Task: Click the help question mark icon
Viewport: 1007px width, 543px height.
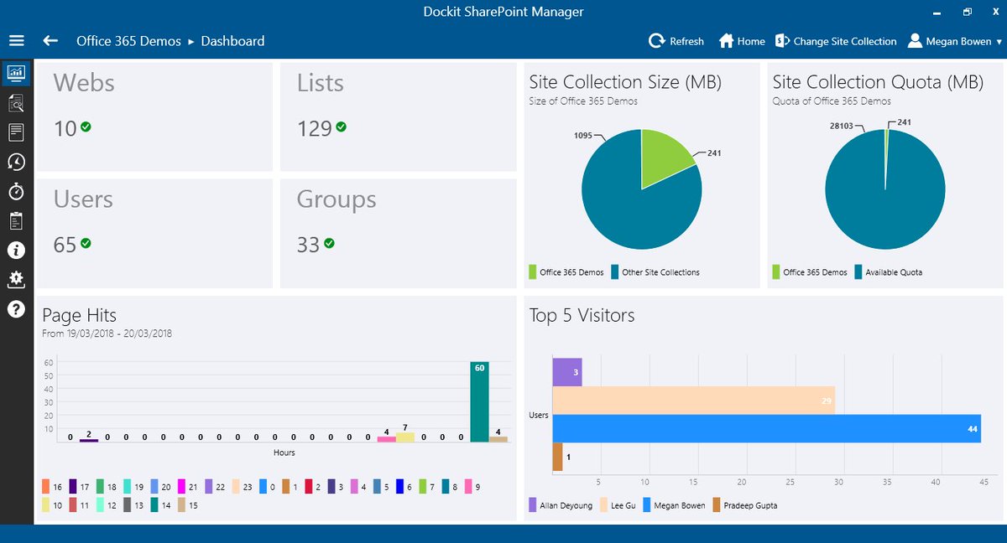Action: 17,309
